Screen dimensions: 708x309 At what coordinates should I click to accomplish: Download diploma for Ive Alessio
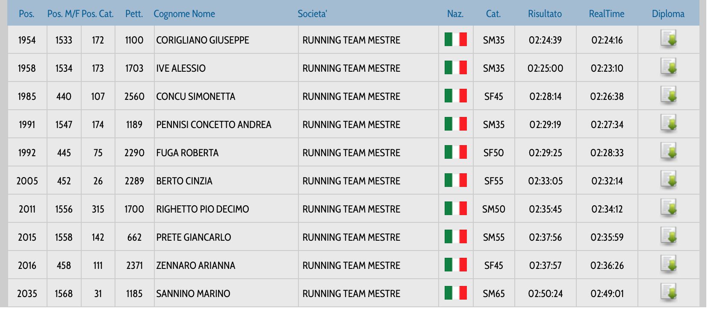click(x=668, y=67)
